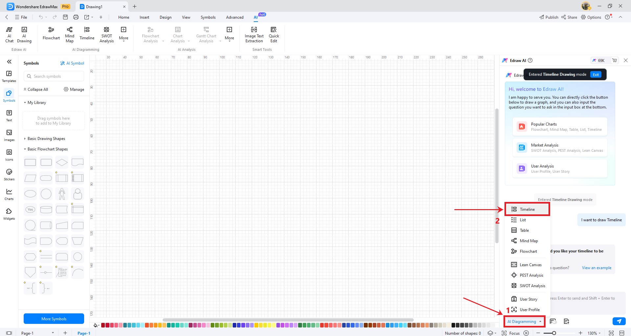Open Stickers in the left sidebar
The height and width of the screenshot is (336, 631).
click(x=9, y=175)
